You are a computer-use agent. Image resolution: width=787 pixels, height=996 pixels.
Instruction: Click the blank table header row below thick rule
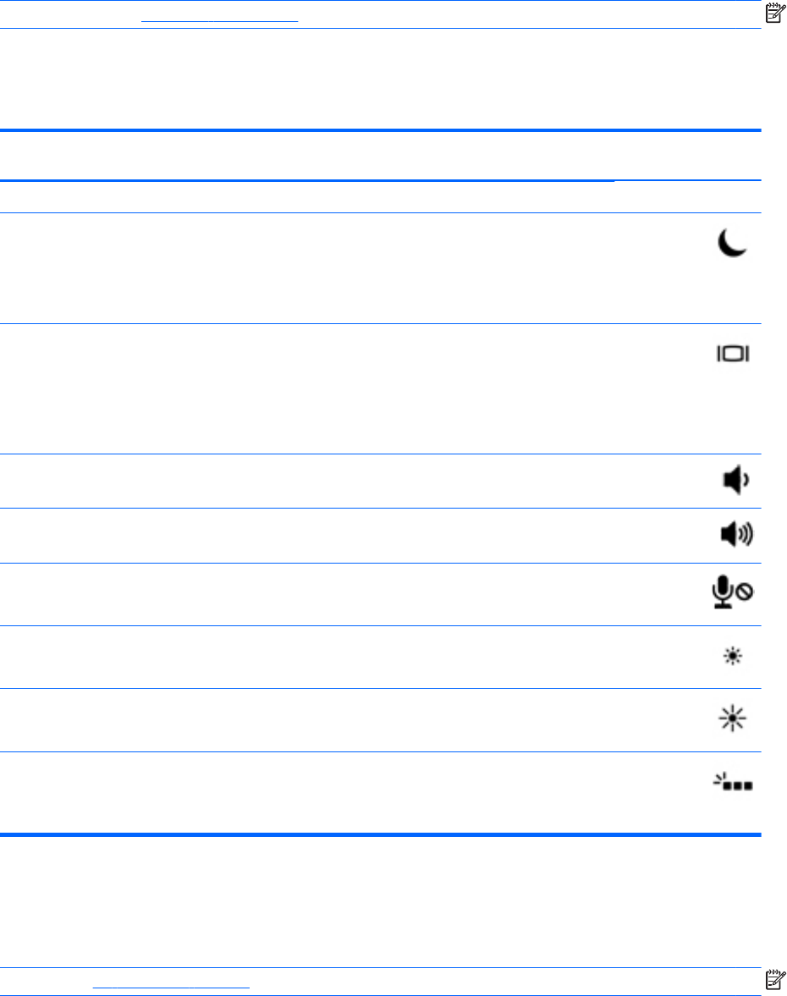tap(381, 157)
